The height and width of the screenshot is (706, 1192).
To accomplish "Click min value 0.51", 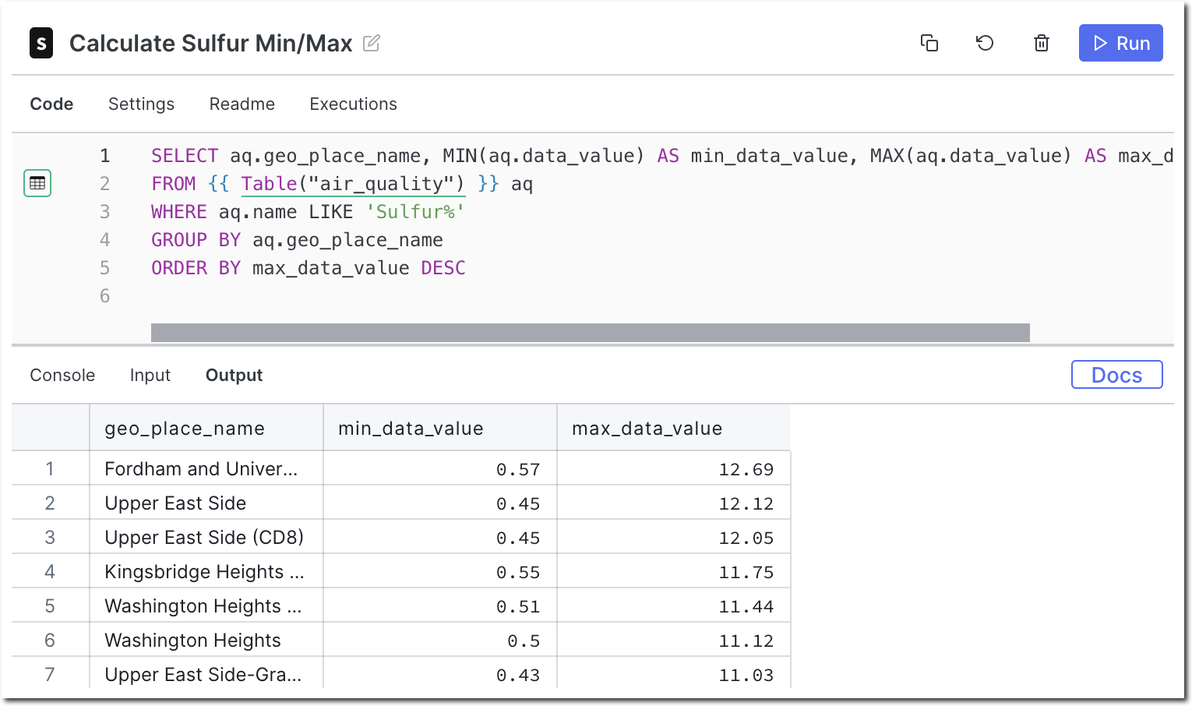I will 518,606.
